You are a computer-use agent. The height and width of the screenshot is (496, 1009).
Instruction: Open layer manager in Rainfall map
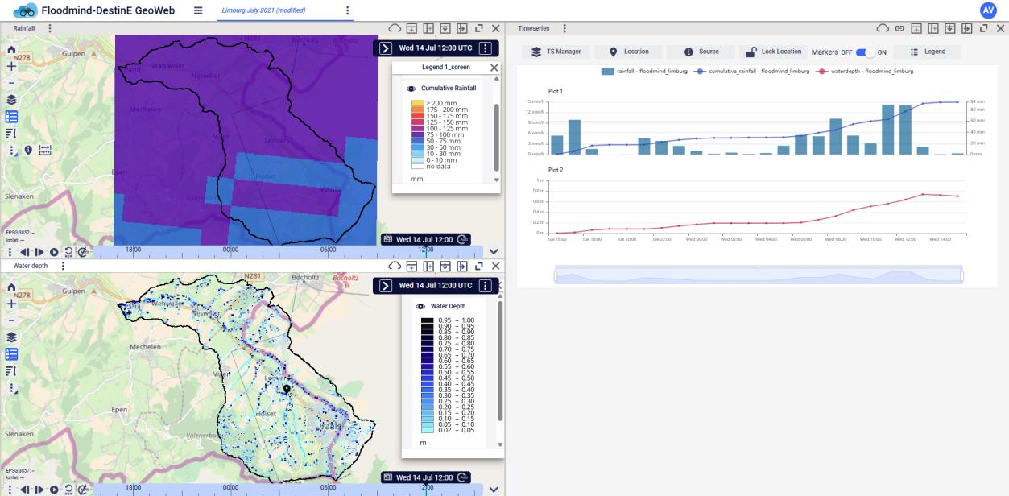pyautogui.click(x=11, y=100)
